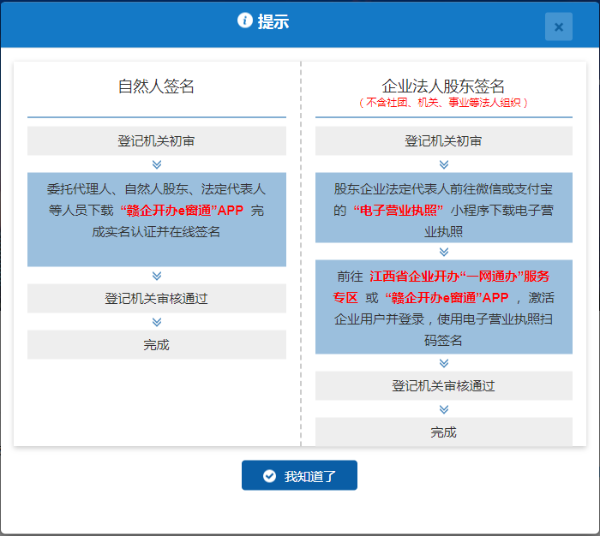
Task: Click chevron below 登记机关初审 in 企业法人股东签名 column
Action: pos(444,164)
